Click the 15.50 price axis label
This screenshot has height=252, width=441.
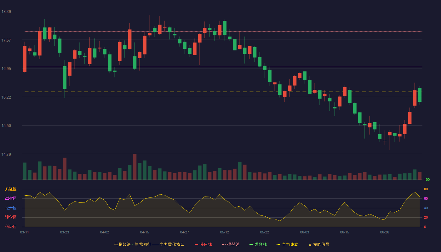[x=6, y=126]
